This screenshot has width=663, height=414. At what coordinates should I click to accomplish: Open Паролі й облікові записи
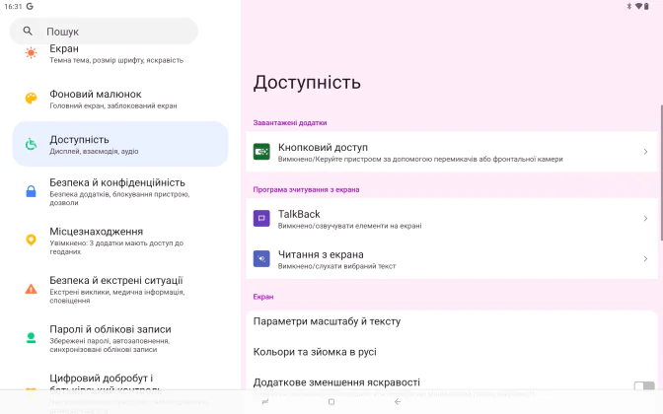pos(120,338)
